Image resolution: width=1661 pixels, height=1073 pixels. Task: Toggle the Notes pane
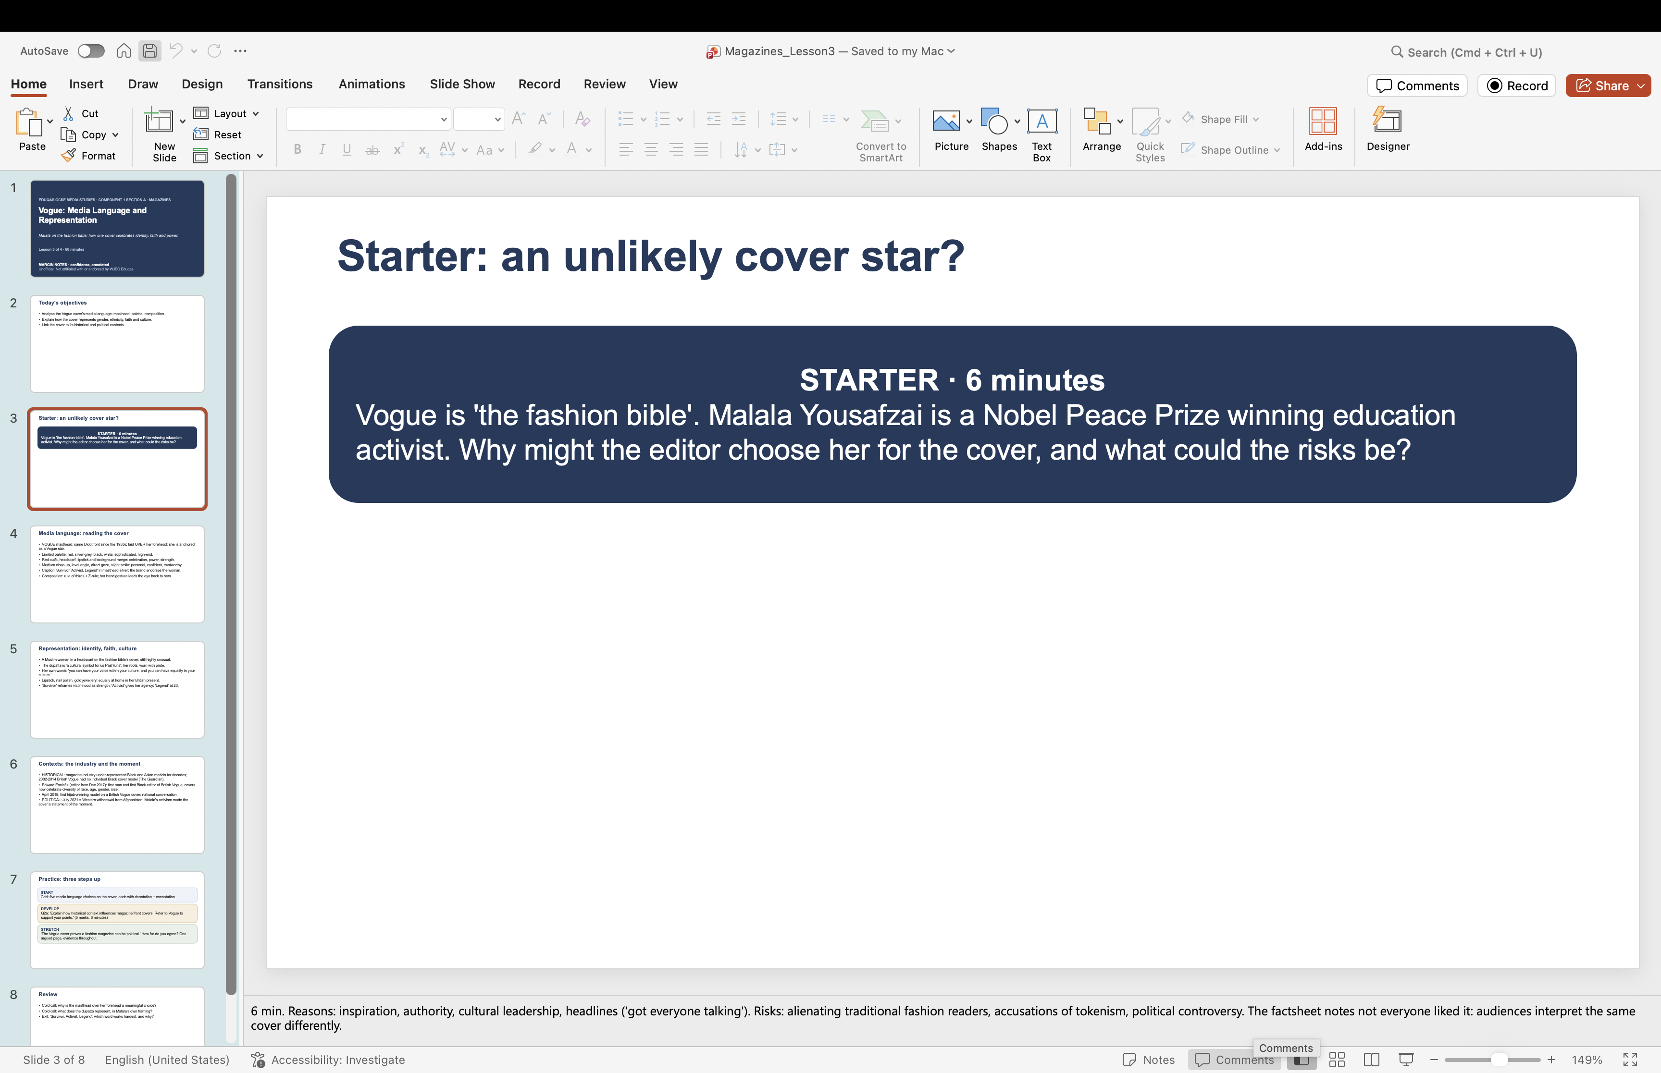[1149, 1059]
